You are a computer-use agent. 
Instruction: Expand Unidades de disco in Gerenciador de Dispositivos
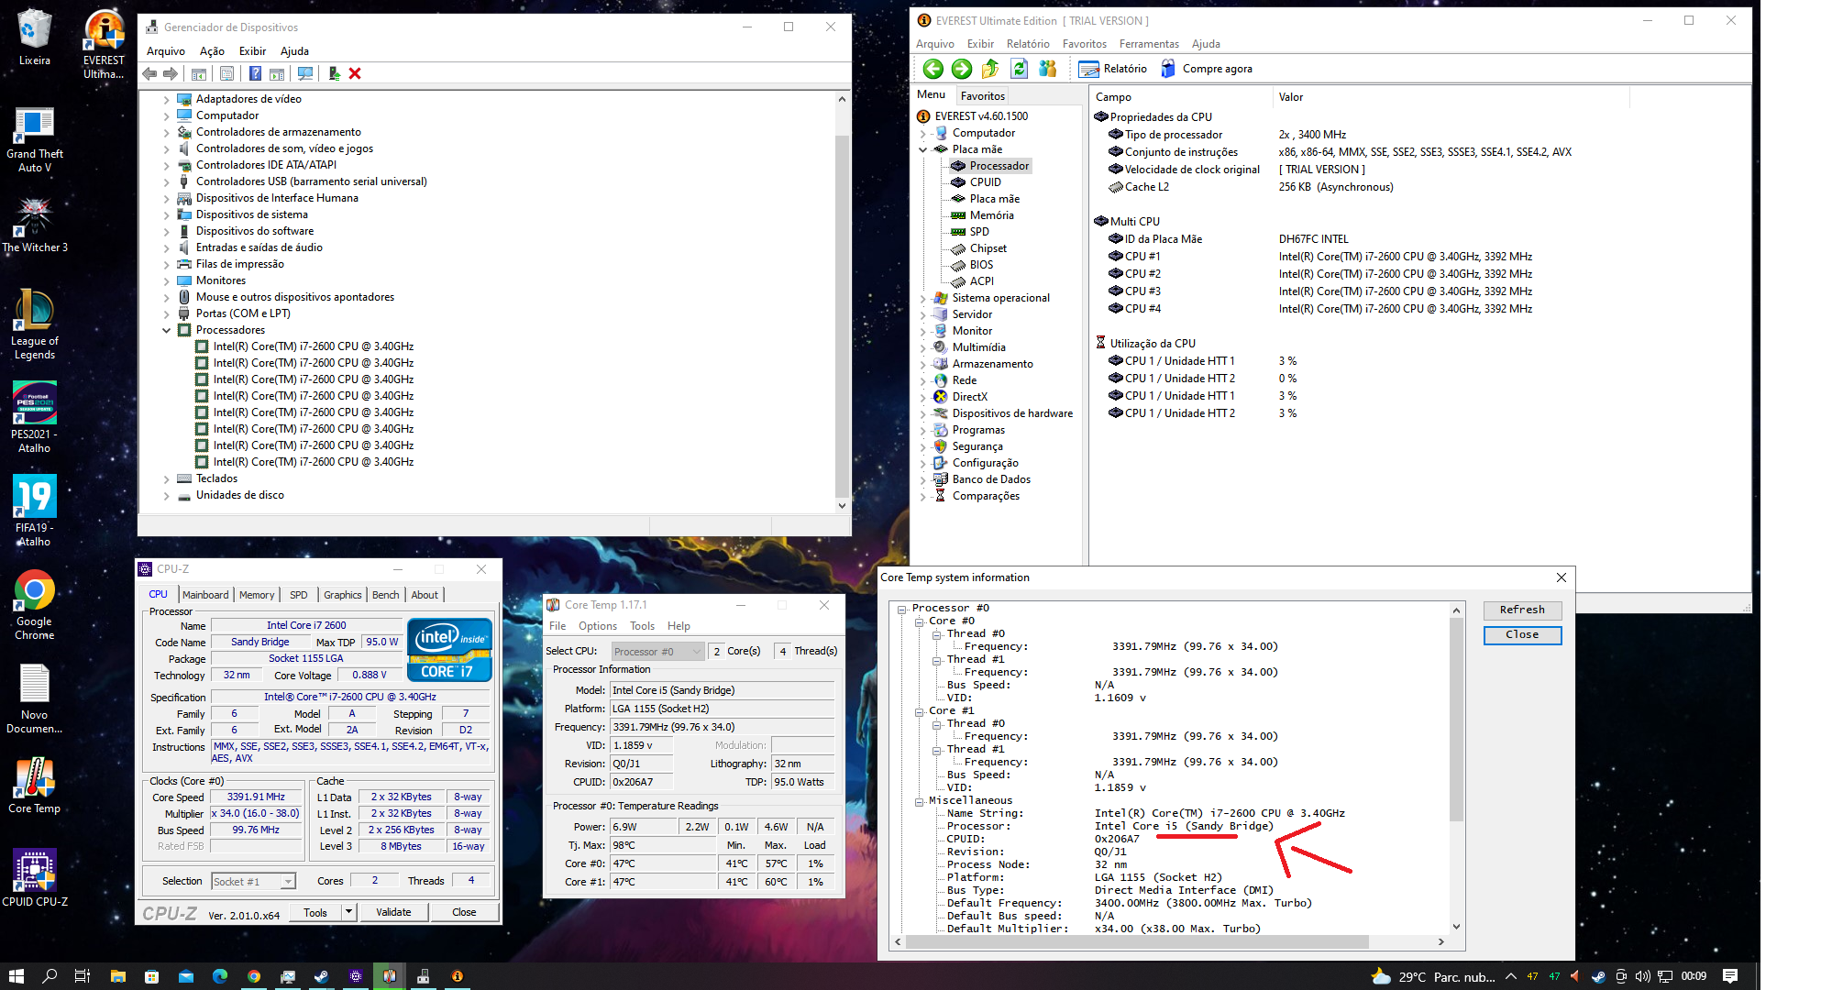[166, 495]
